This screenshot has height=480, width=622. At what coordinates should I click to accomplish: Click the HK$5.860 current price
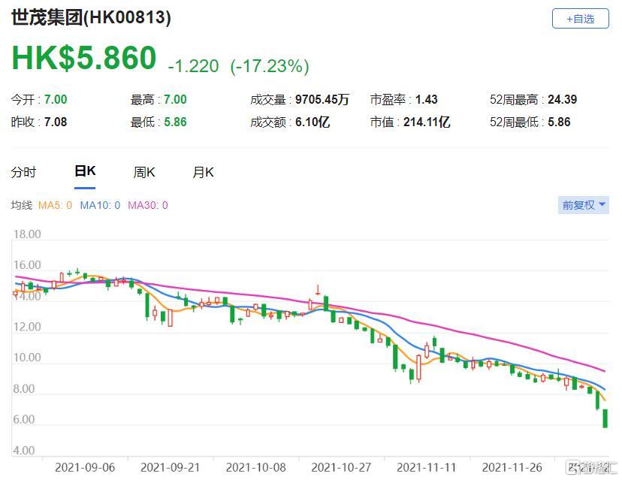tap(84, 59)
